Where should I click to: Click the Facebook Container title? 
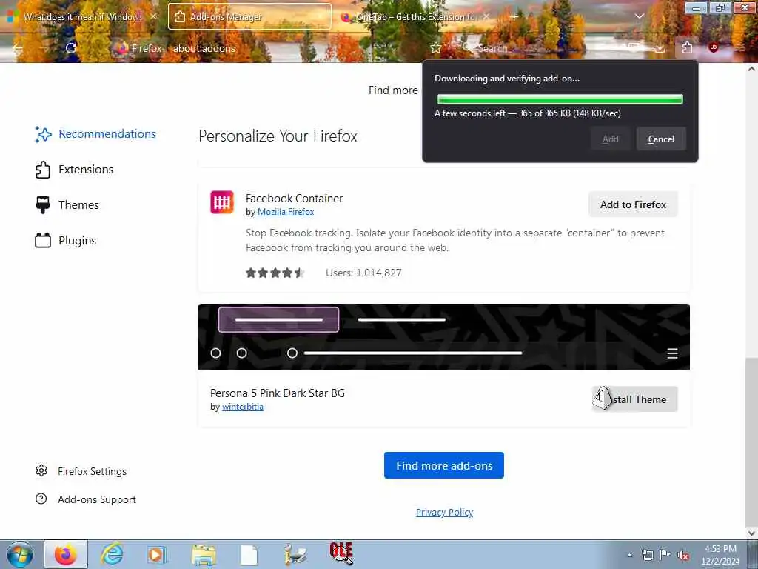click(294, 199)
